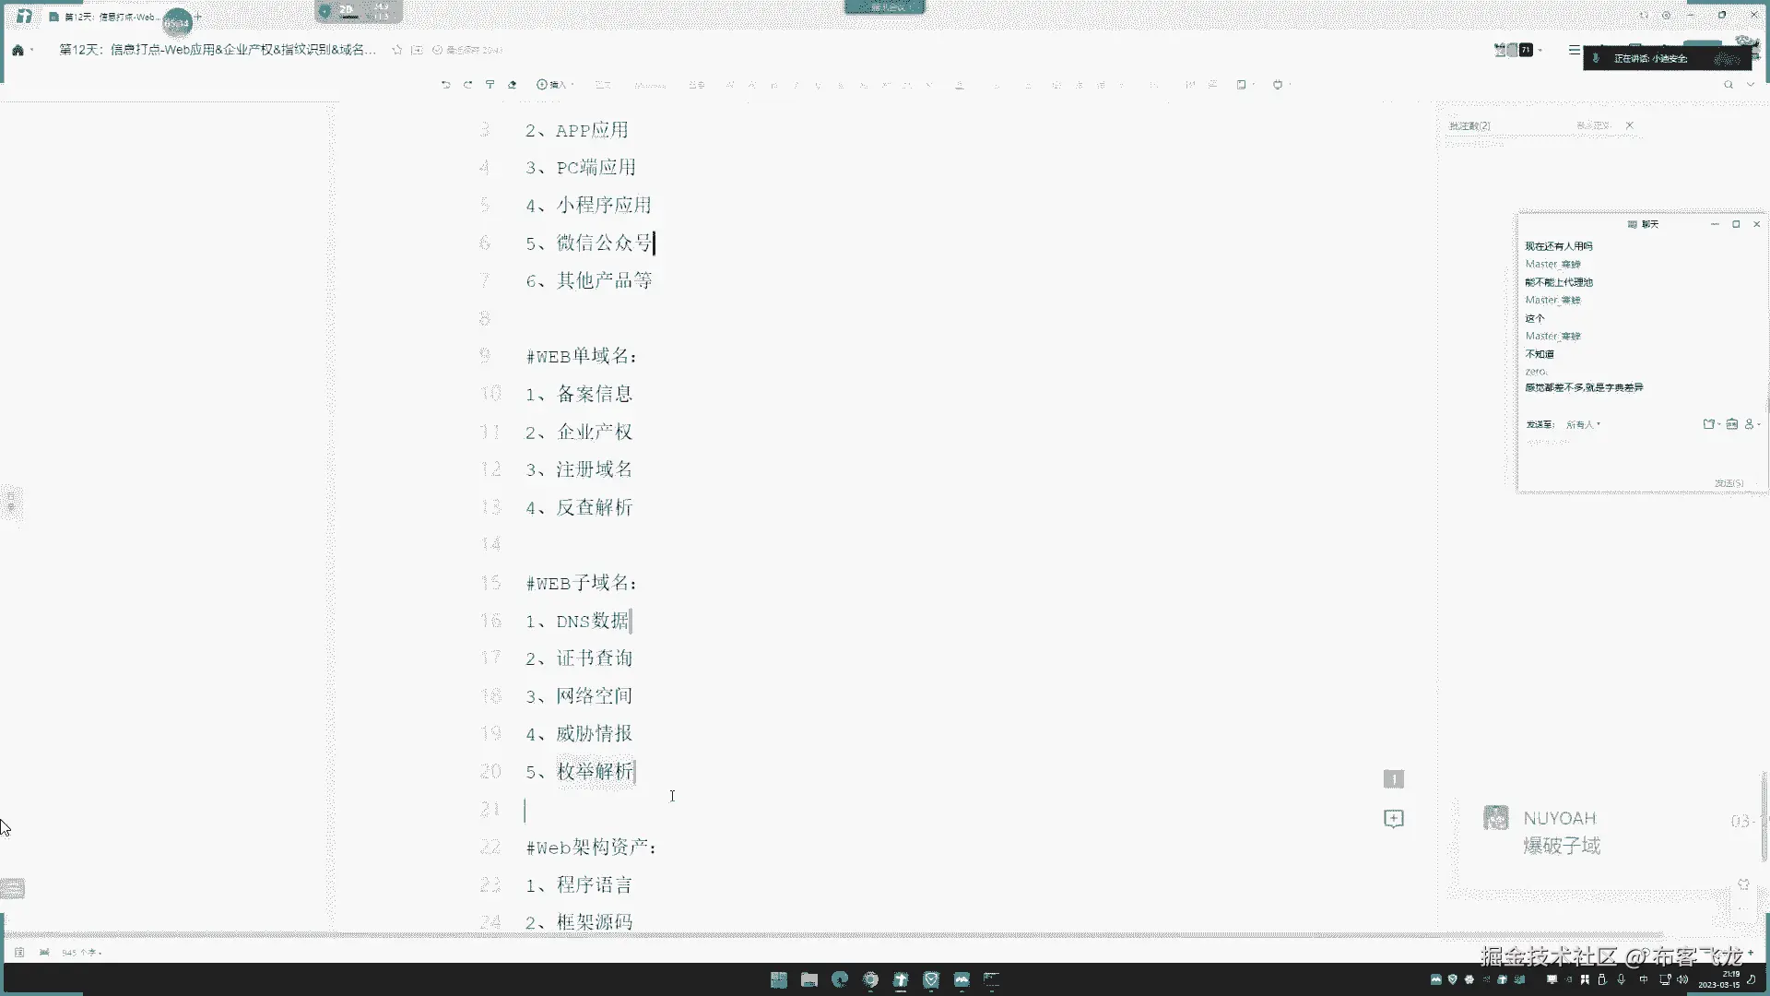Expand the toolbar collapse chevron
This screenshot has height=996, width=1770.
pos(1751,84)
